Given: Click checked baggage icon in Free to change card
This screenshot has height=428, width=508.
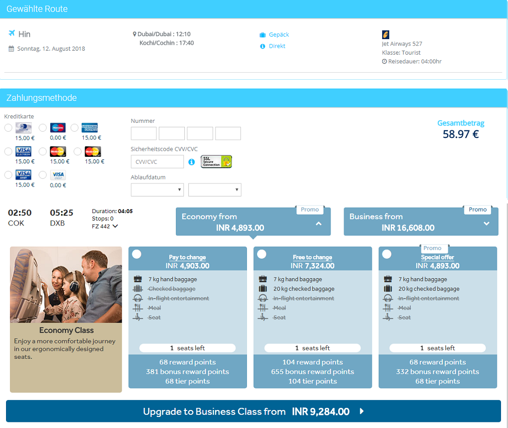Looking at the screenshot, I should click(x=263, y=288).
